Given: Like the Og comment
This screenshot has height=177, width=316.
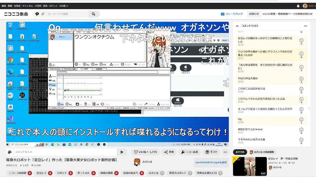Looking at the screenshot, I should [302, 119].
